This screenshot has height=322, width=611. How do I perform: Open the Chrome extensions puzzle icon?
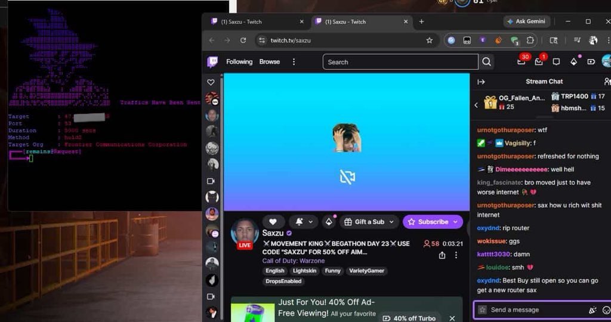point(530,40)
